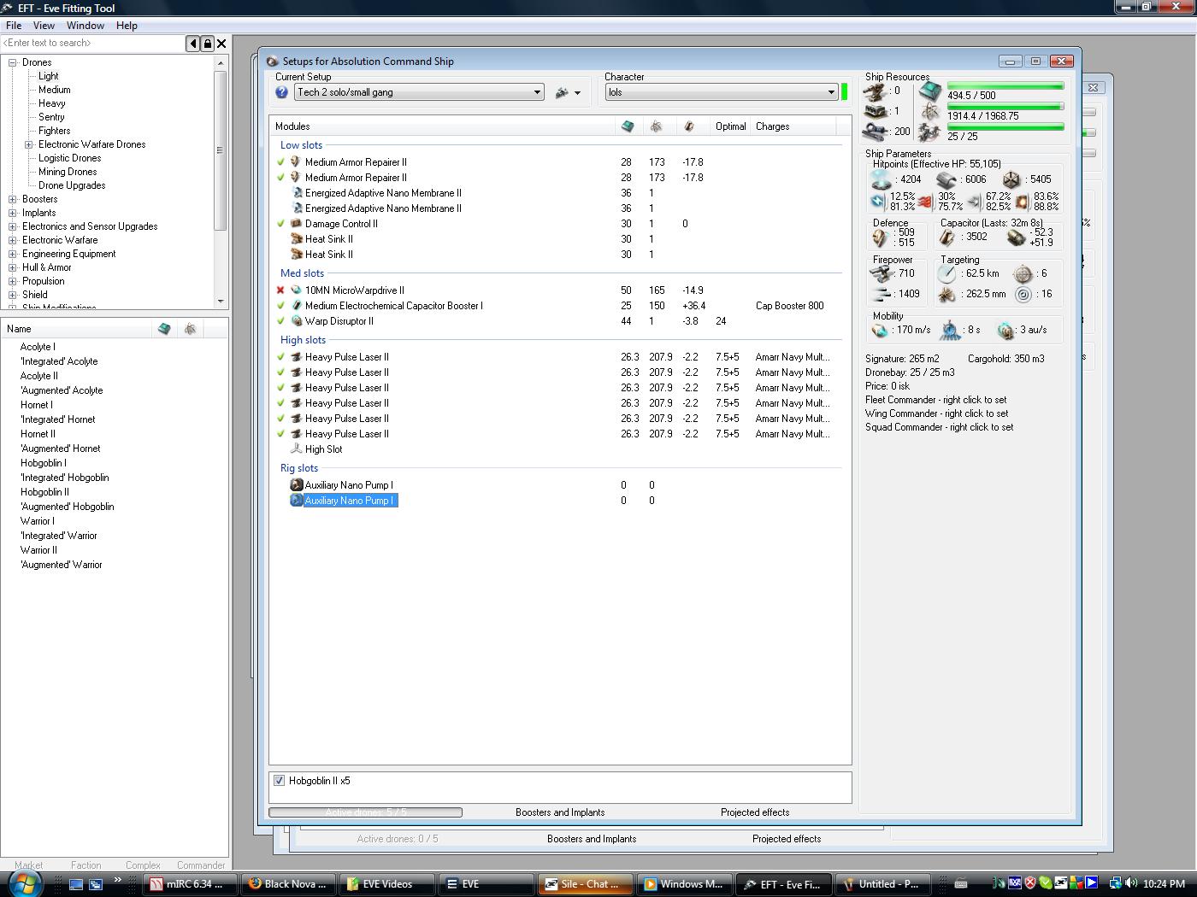Open the Windows Start button
The height and width of the screenshot is (897, 1197).
[27, 883]
